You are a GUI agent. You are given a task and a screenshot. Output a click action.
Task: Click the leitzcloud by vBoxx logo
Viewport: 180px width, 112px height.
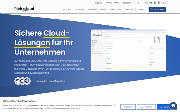click(x=24, y=9)
